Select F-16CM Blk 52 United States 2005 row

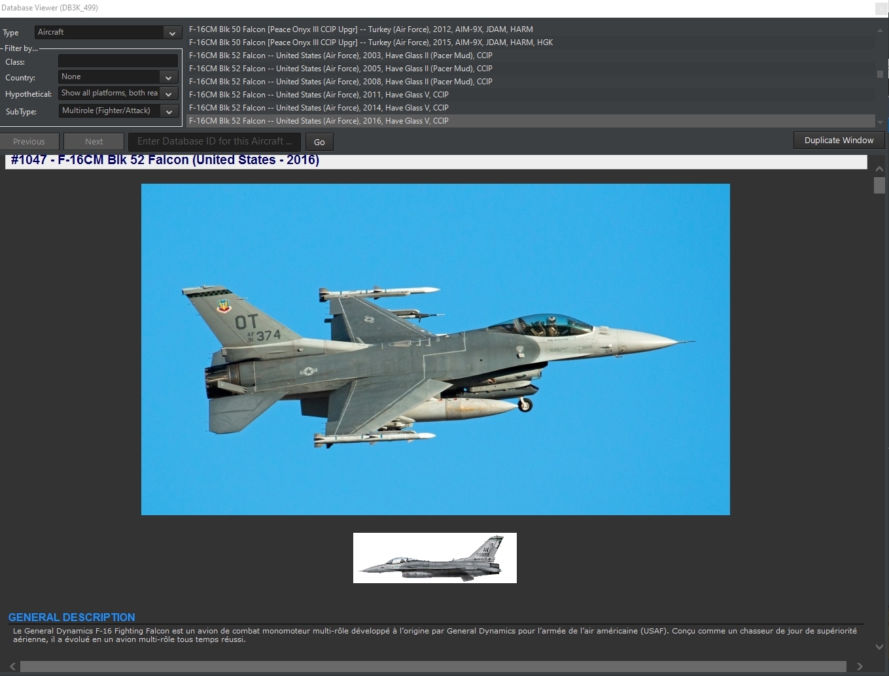(531, 69)
